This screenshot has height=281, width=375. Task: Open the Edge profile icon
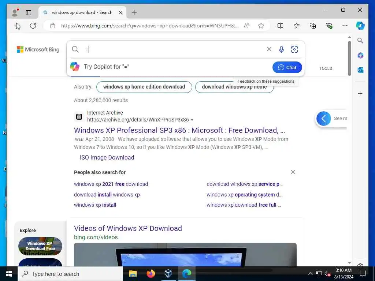click(15, 12)
